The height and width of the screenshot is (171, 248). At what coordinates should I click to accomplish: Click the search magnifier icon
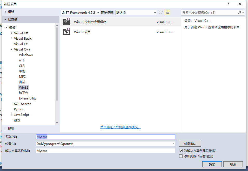(x=239, y=12)
